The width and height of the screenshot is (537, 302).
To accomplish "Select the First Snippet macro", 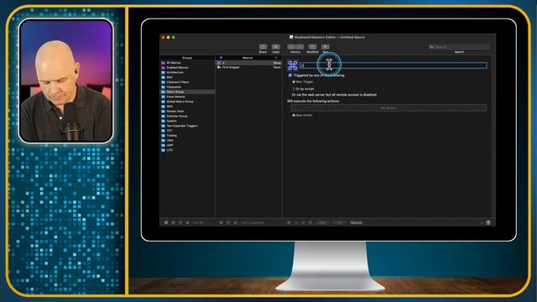I will [249, 67].
